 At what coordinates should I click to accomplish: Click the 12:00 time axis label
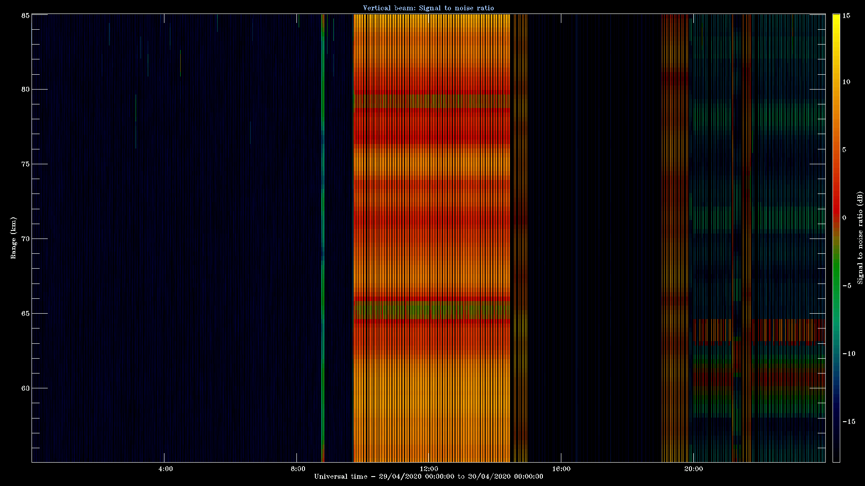[428, 469]
